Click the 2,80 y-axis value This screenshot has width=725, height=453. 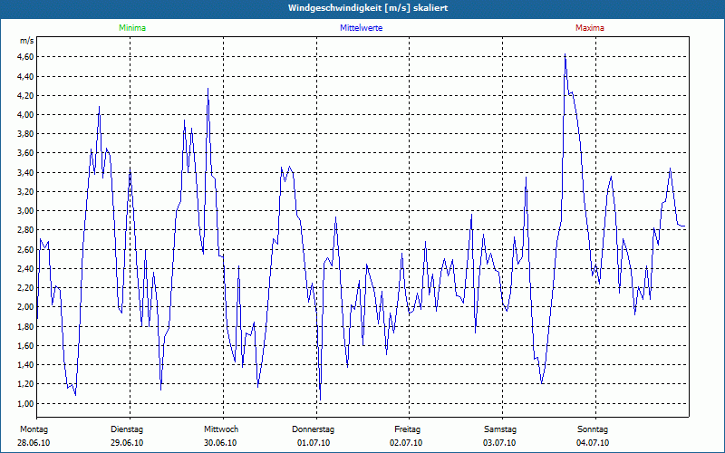click(25, 230)
